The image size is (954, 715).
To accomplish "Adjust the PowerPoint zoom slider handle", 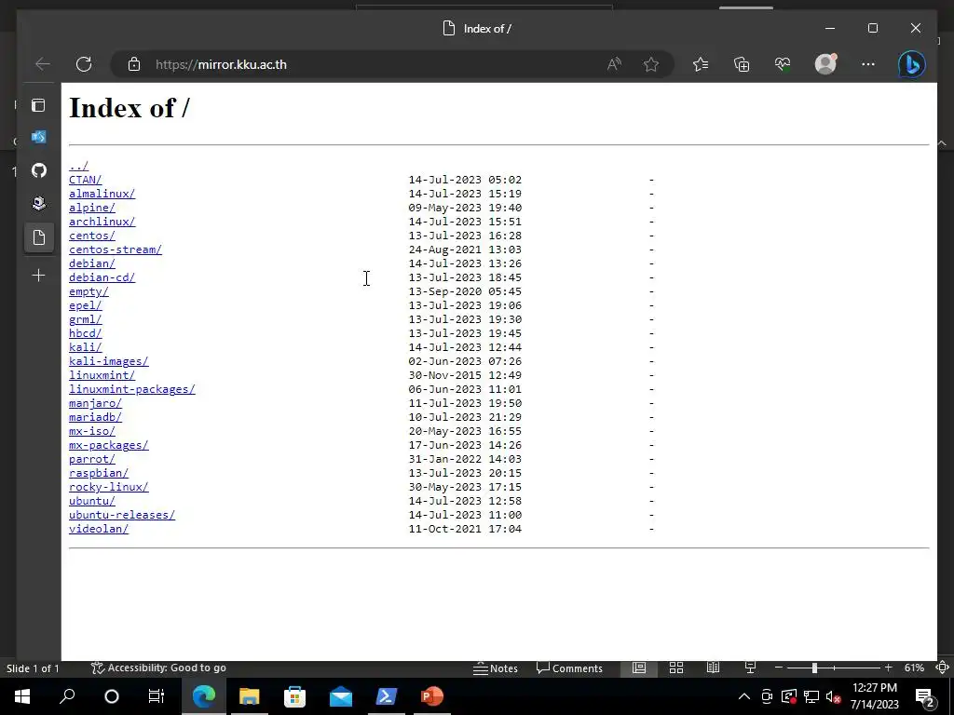I will tap(814, 668).
